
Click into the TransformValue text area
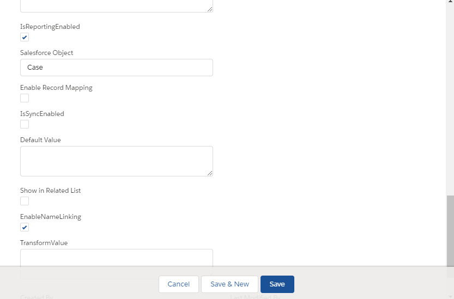(117, 258)
